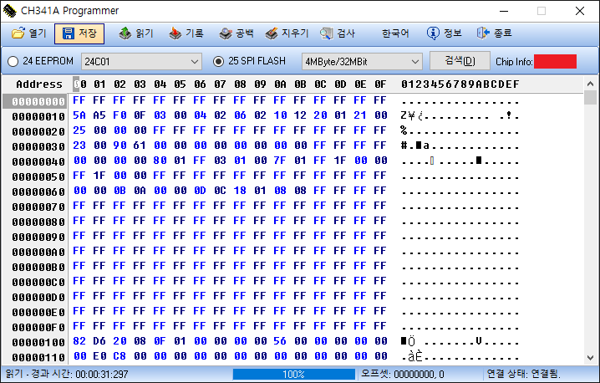Screen dimensions: 600x383
Task: Select the 24 EEPROM radio button
Action: click(13, 61)
